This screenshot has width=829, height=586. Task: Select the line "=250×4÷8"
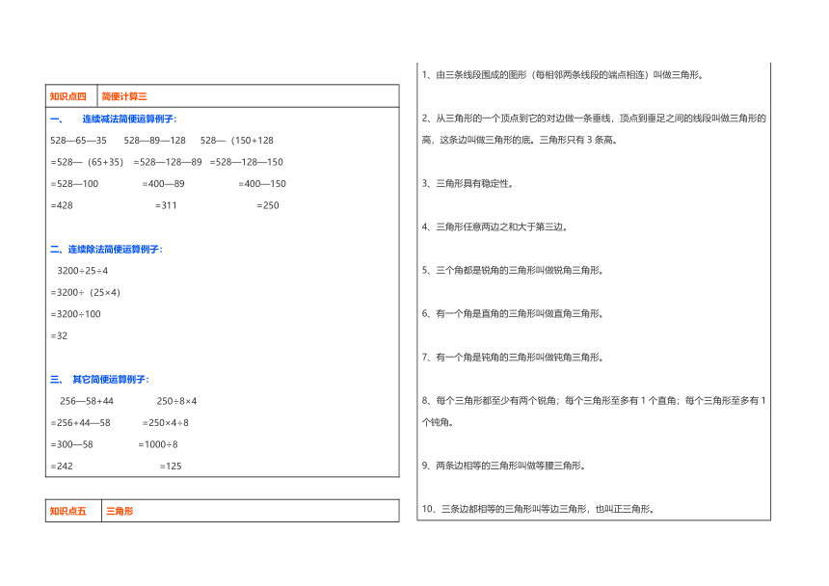coord(166,423)
